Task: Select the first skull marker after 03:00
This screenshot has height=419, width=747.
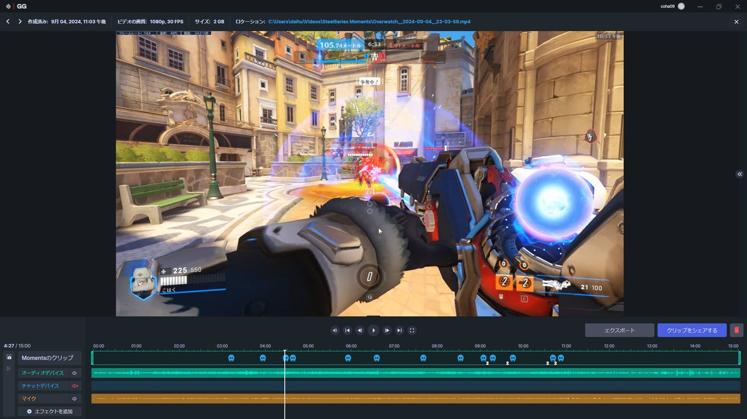Action: pos(232,357)
